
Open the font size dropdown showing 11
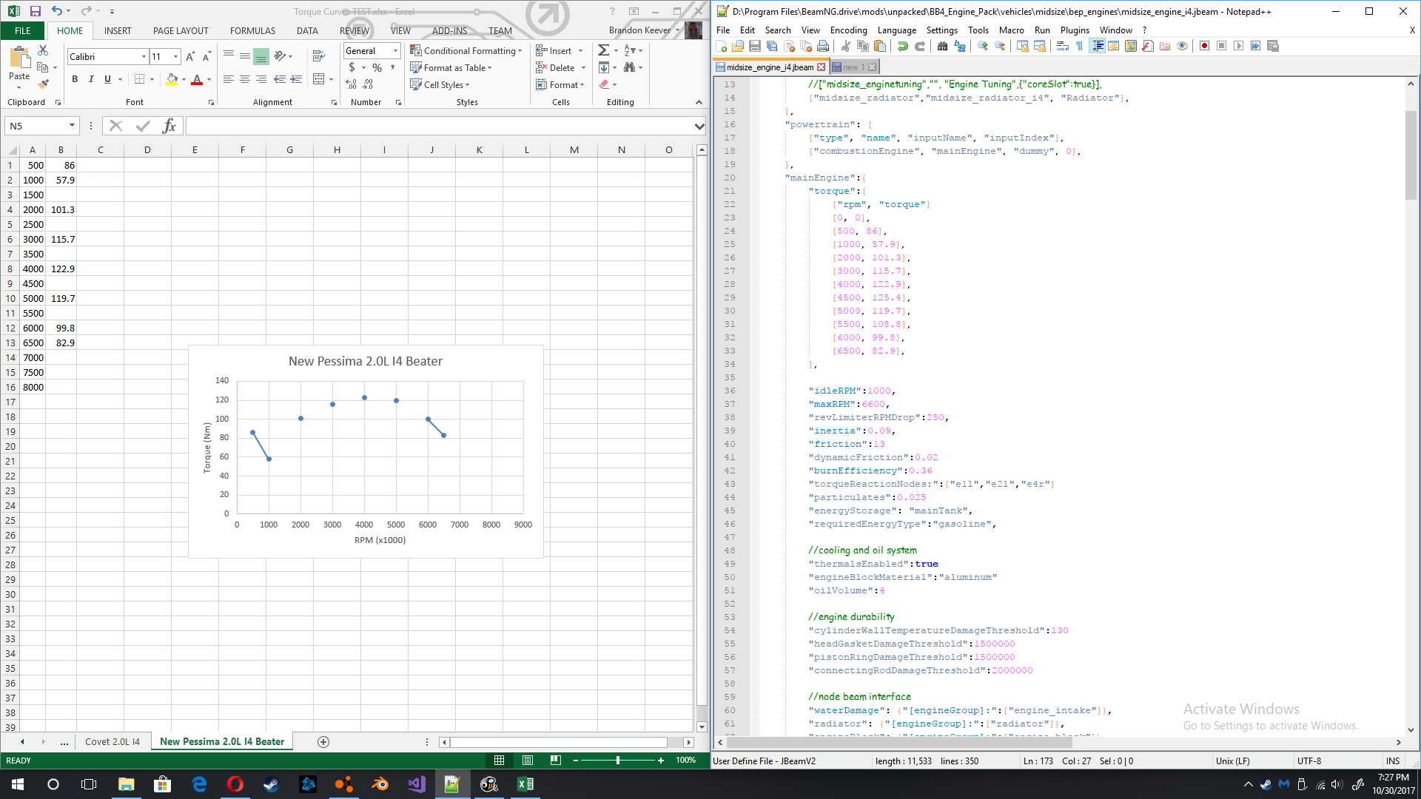coord(175,57)
